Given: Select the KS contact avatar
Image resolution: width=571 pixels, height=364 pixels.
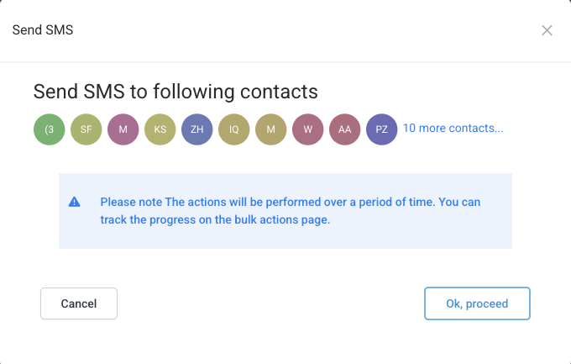Looking at the screenshot, I should click(160, 129).
